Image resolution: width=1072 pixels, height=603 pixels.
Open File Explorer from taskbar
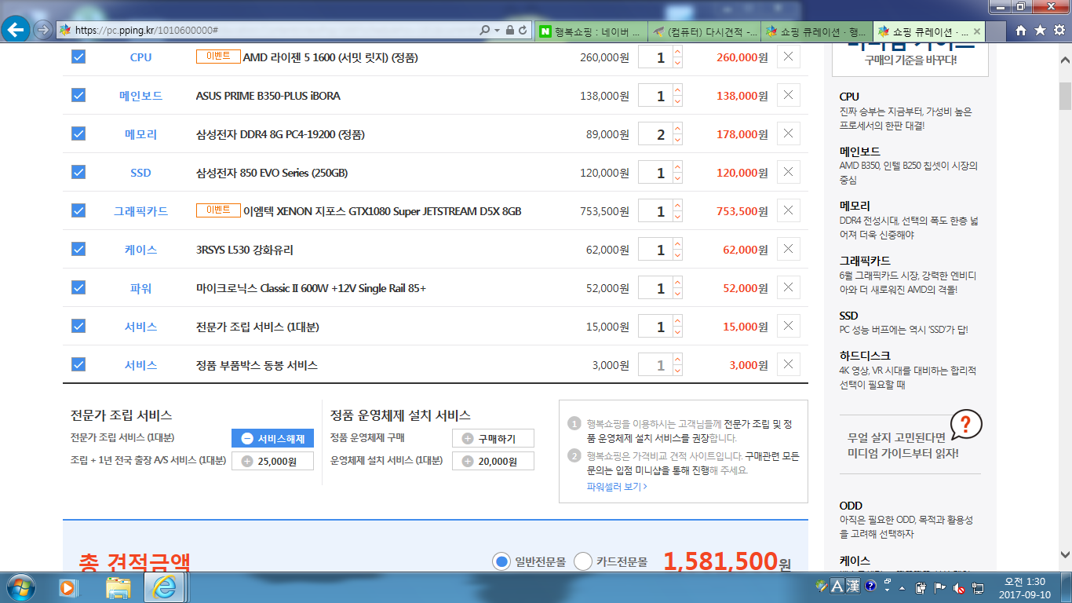click(x=119, y=587)
